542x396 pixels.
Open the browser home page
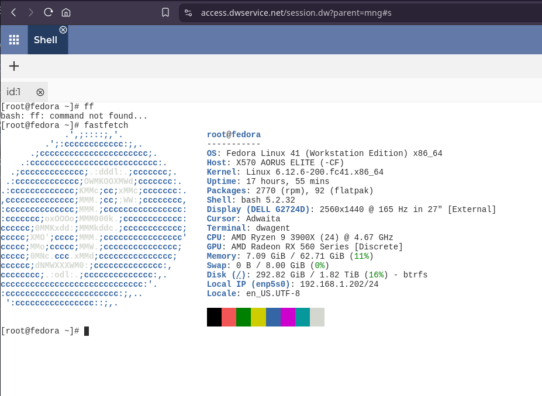tap(66, 13)
